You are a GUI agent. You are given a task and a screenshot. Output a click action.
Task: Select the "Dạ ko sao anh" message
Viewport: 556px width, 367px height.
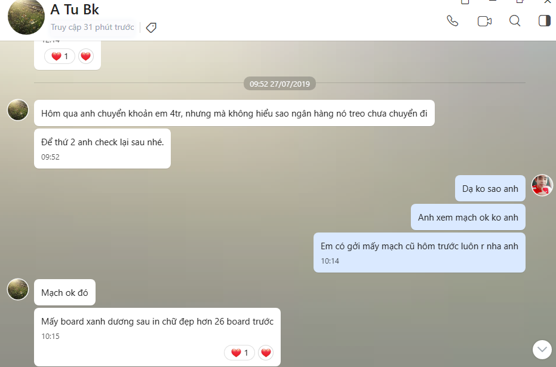[490, 189]
